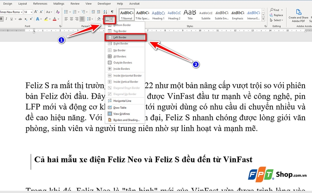Click Create and Share Adobe PDF
The width and height of the screenshot is (312, 193).
[x=298, y=16]
